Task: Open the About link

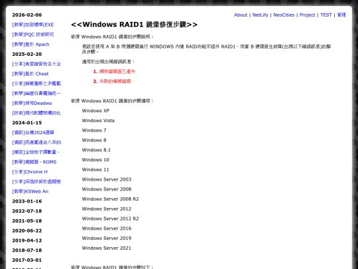Action: tap(241, 15)
